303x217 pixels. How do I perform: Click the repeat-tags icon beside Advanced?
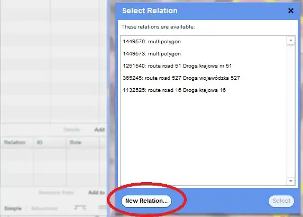click(80, 207)
